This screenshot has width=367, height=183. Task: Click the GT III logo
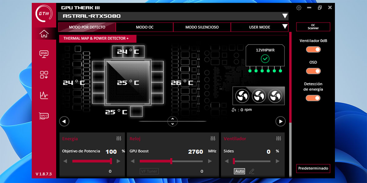pyautogui.click(x=44, y=14)
